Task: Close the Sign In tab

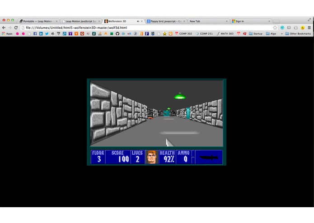Action: [269, 21]
